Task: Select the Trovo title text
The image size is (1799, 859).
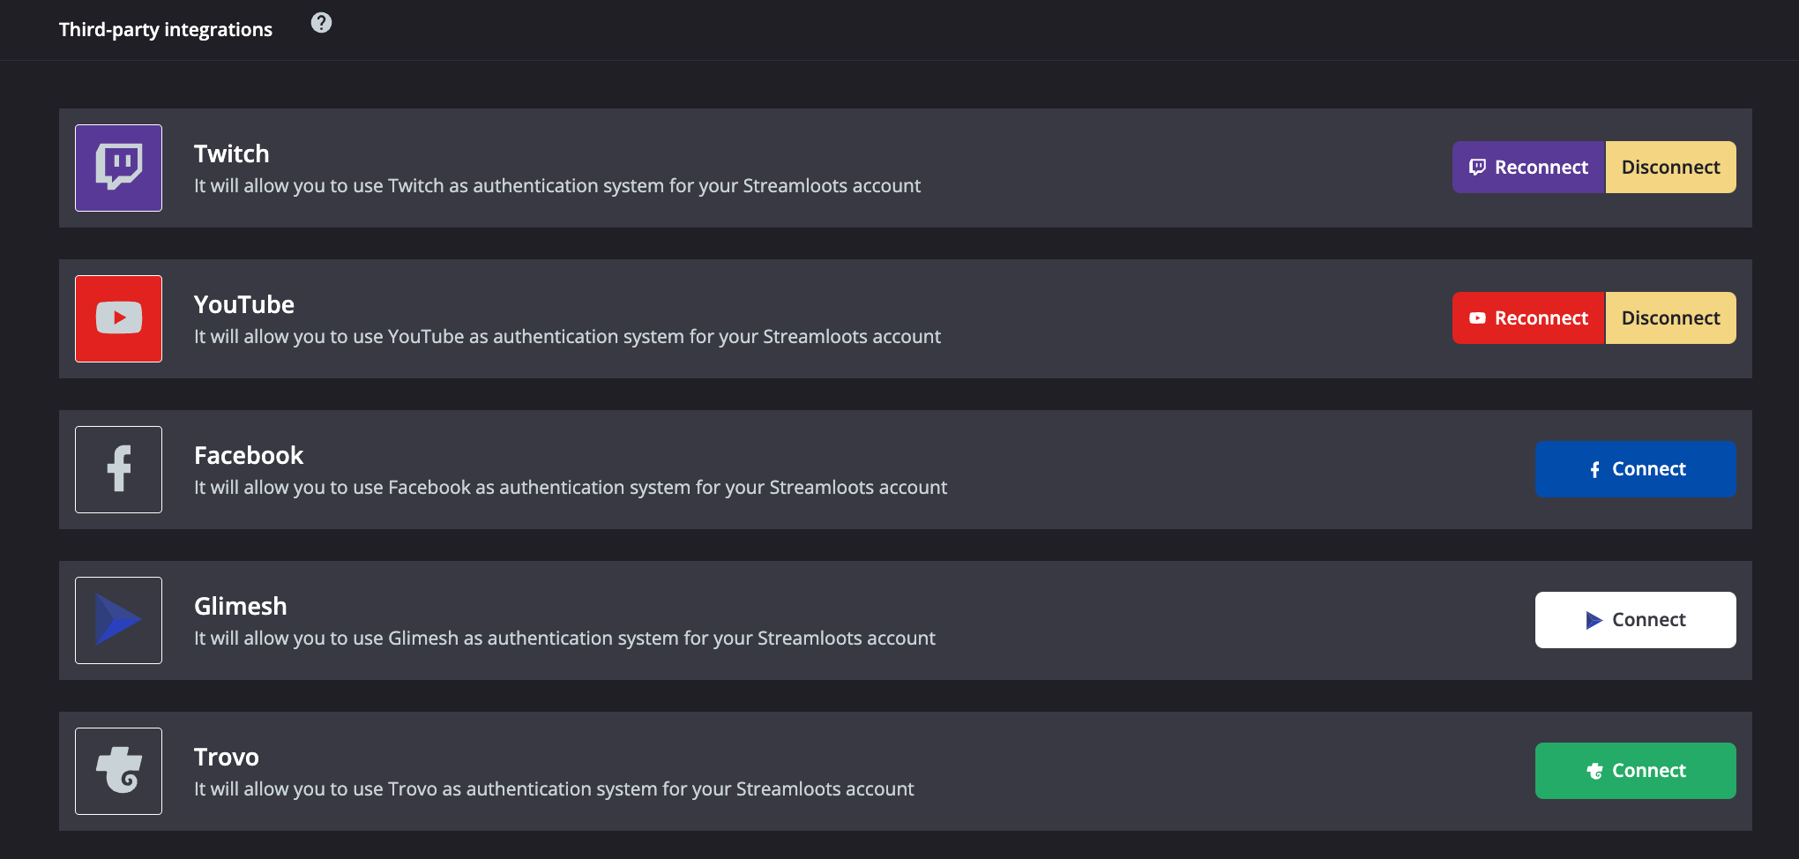Action: [x=227, y=757]
